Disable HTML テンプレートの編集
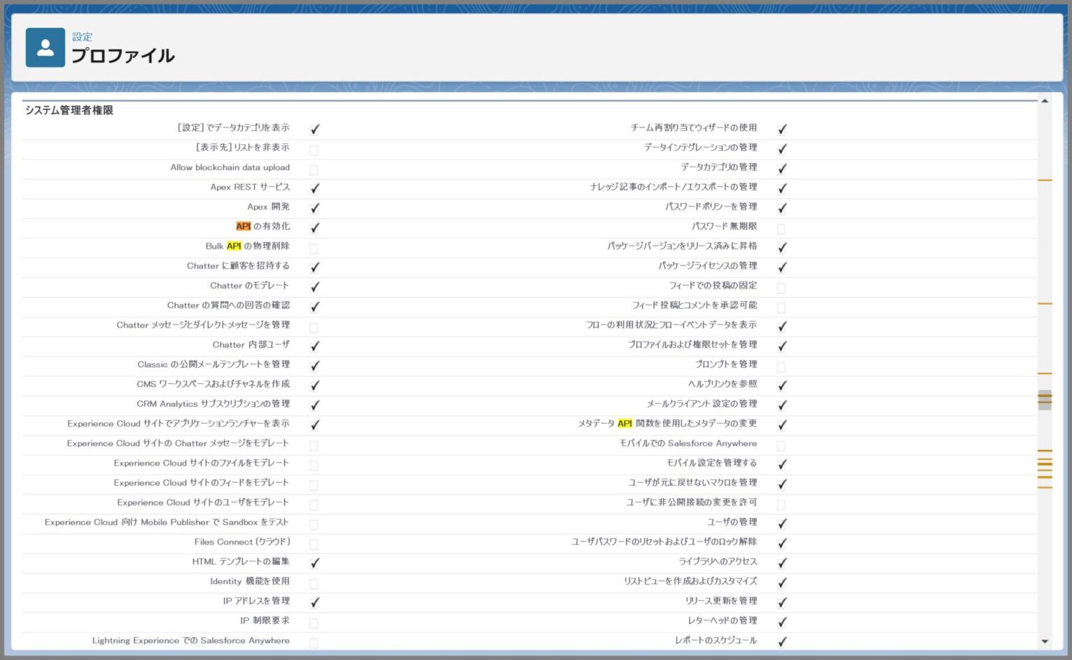The image size is (1072, 660). tap(314, 562)
